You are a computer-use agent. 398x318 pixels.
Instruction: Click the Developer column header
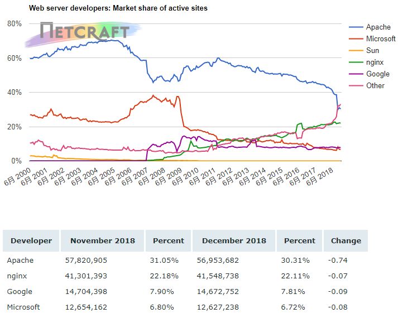point(31,240)
